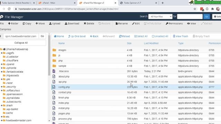Expand the .cagefs folder tree node

[x=1, y=53]
